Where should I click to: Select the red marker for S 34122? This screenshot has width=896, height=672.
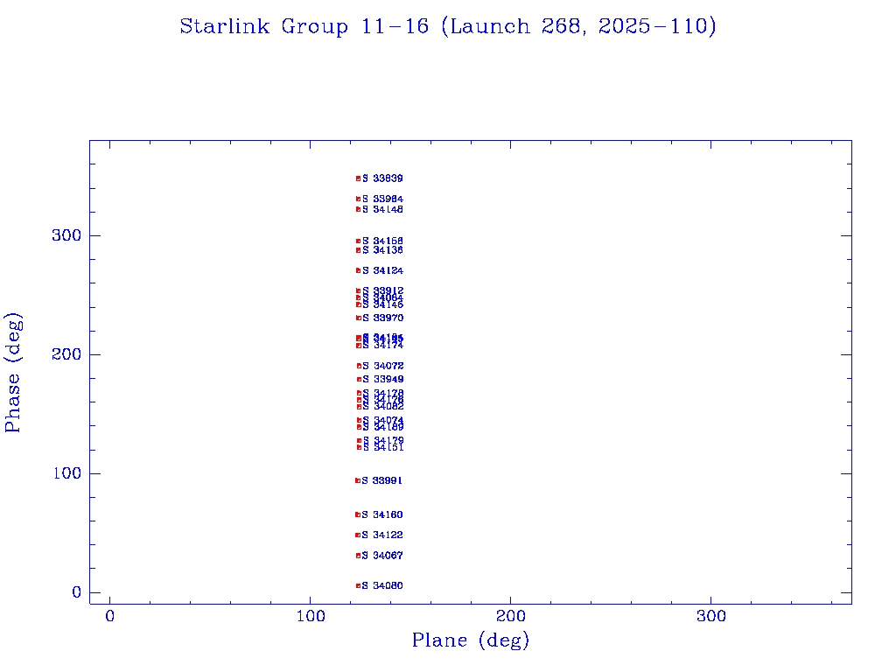pyautogui.click(x=357, y=535)
